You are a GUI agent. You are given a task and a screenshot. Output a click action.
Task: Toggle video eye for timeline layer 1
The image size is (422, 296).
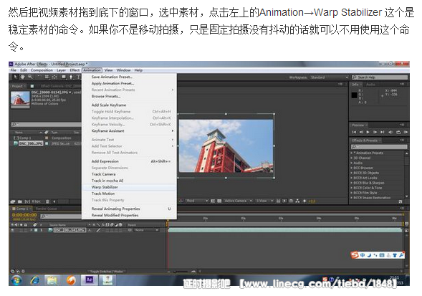click(x=13, y=230)
